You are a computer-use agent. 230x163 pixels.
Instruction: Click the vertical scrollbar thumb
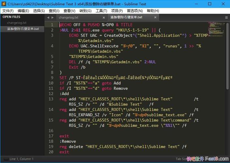coord(227,56)
